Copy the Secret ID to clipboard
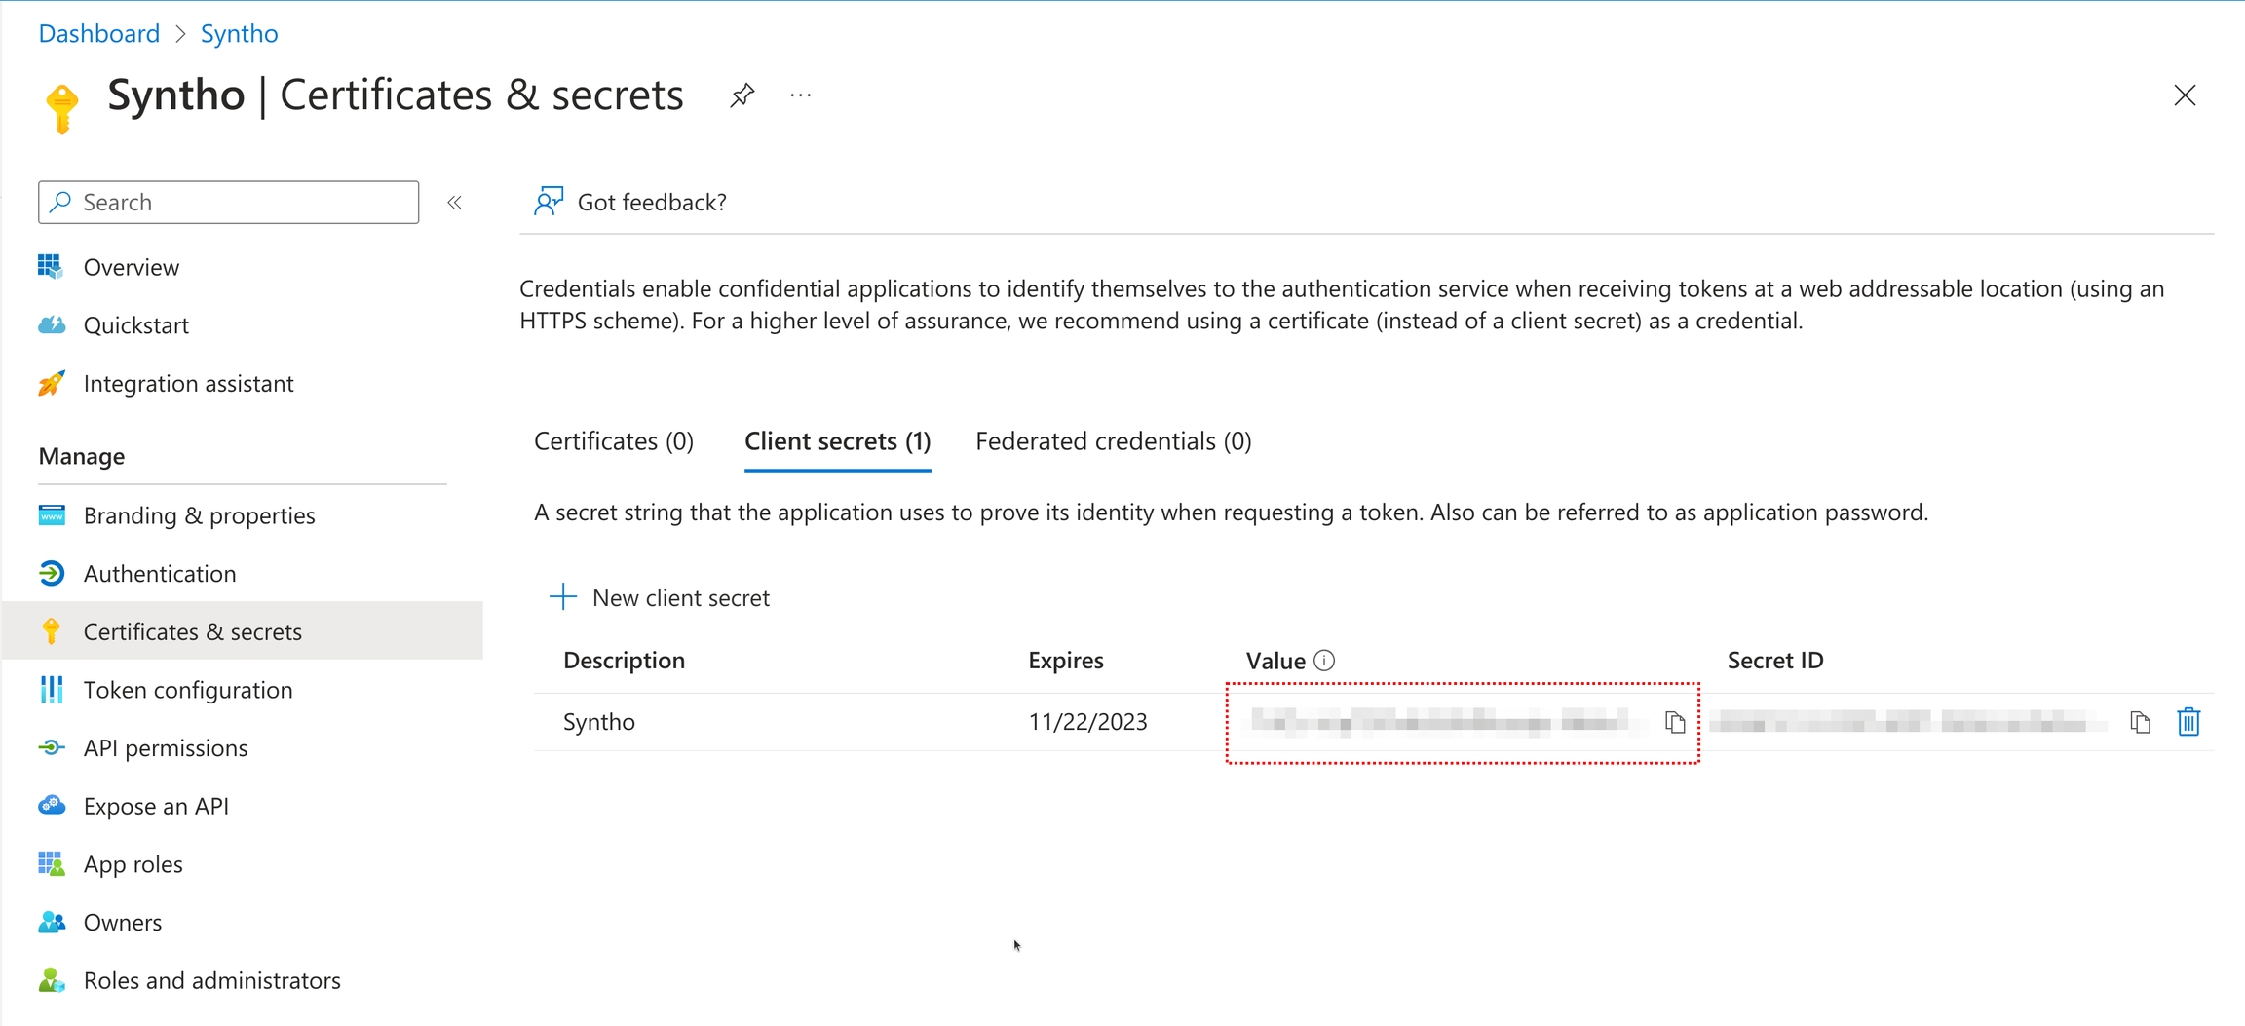 2140,722
